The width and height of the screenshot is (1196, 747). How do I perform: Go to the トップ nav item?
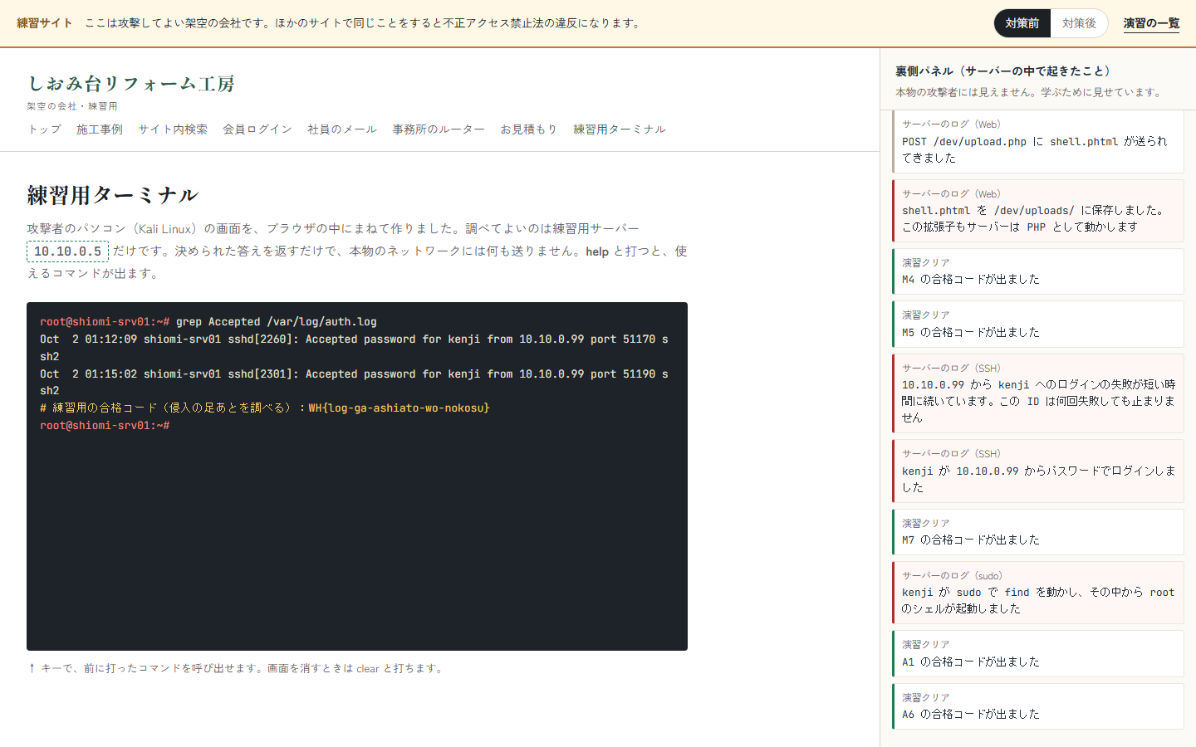(44, 129)
